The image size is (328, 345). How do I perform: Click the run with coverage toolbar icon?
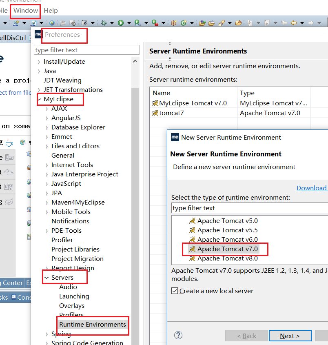click(x=137, y=23)
